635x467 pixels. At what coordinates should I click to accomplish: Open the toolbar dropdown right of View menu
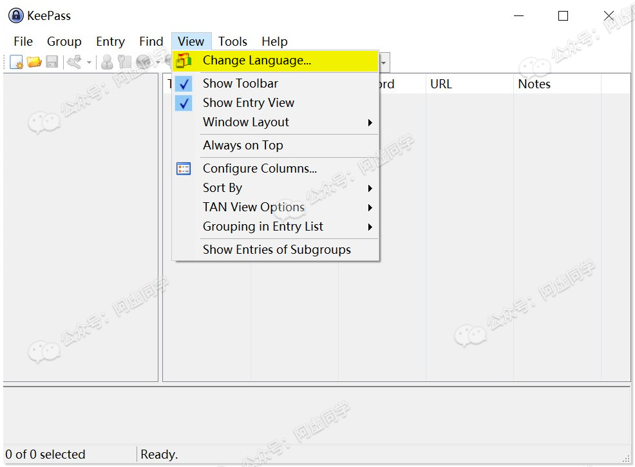pyautogui.click(x=384, y=62)
